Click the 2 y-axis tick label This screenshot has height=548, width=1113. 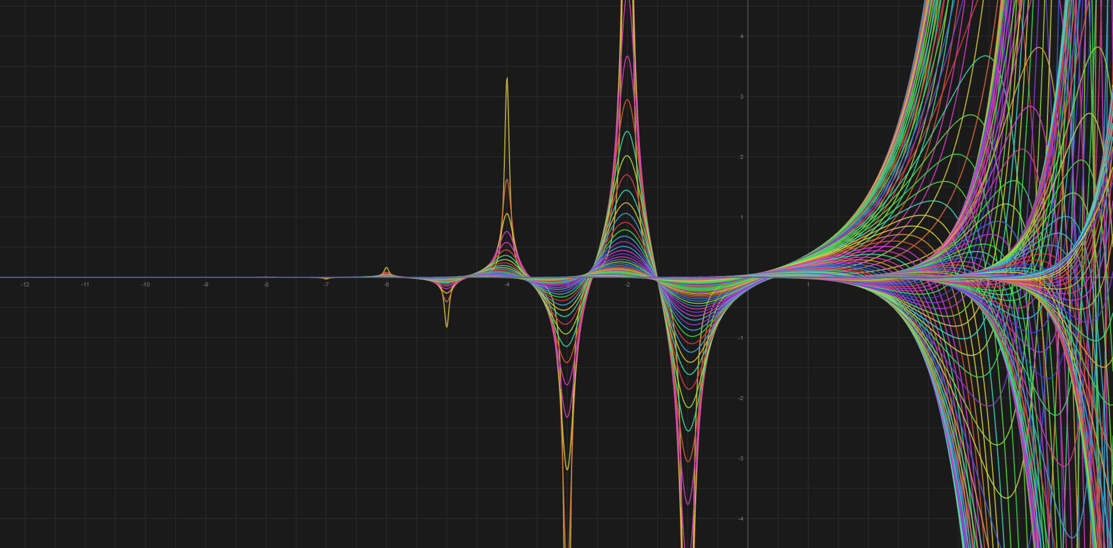[x=741, y=157]
